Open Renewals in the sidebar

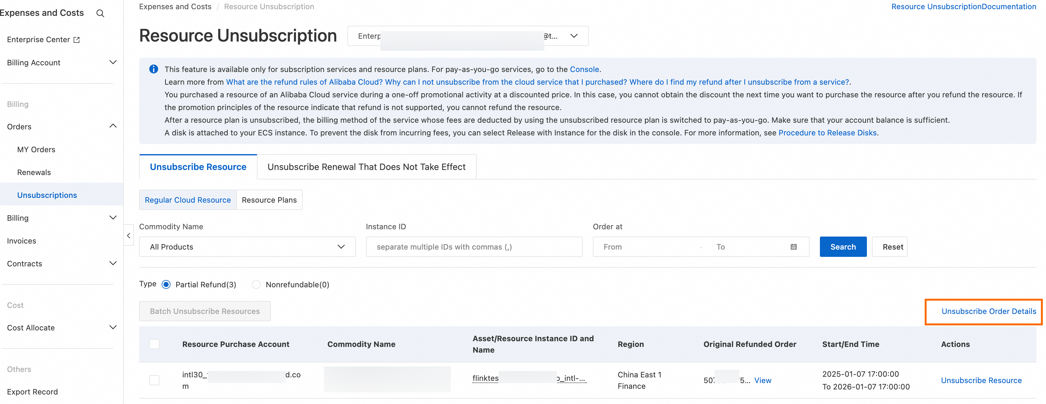coord(34,173)
